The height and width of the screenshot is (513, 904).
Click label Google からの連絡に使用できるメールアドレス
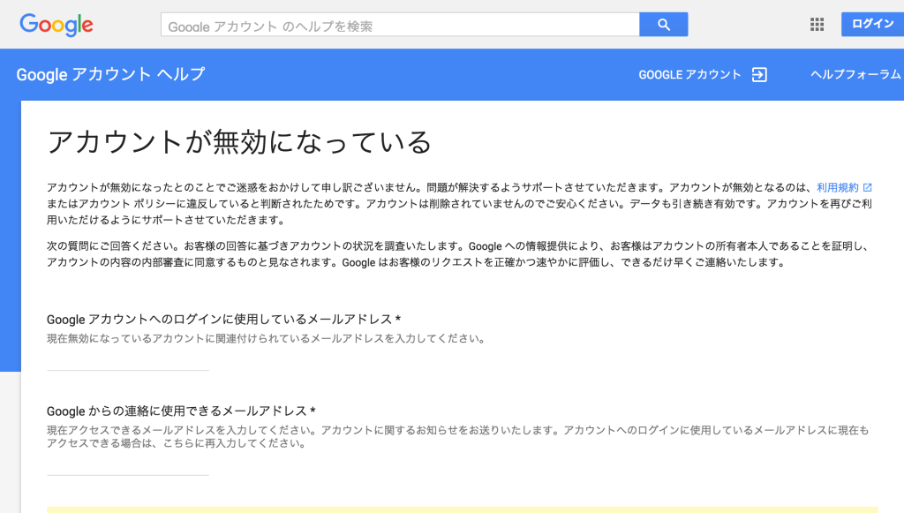181,411
